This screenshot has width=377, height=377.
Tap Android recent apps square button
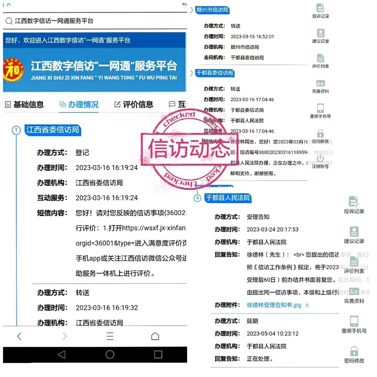pyautogui.click(x=158, y=354)
